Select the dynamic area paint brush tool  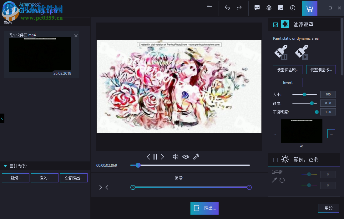(301, 52)
